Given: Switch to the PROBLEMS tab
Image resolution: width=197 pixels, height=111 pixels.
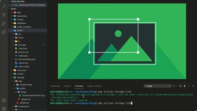Looking at the screenshot, I should click(55, 86).
